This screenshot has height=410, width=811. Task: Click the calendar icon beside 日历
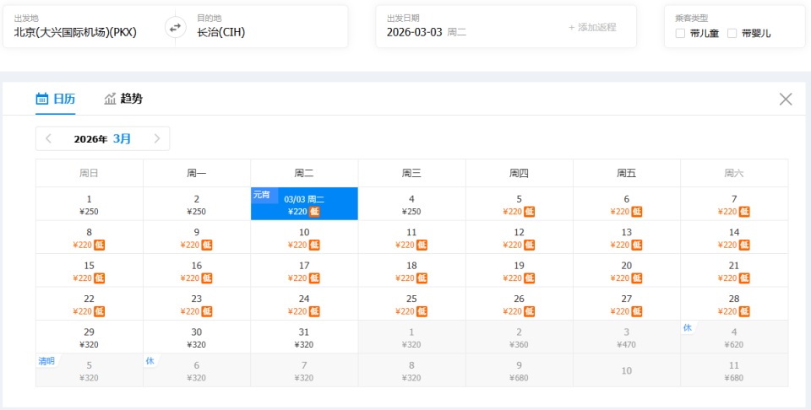[x=42, y=99]
